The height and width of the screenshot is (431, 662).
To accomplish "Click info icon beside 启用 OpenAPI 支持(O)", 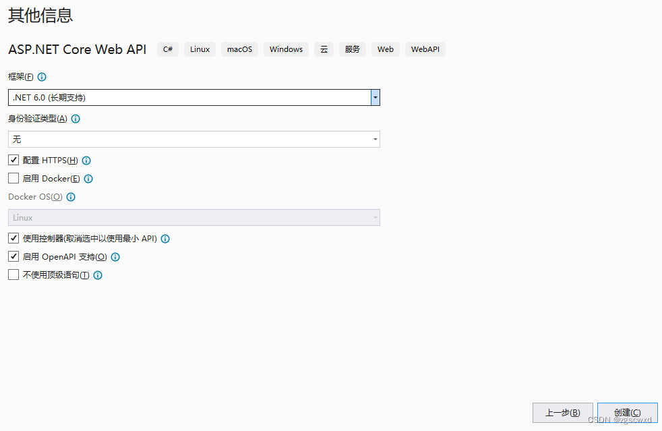I will 115,257.
